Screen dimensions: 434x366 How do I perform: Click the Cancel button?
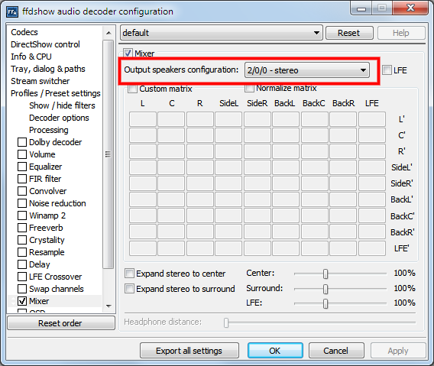point(336,351)
